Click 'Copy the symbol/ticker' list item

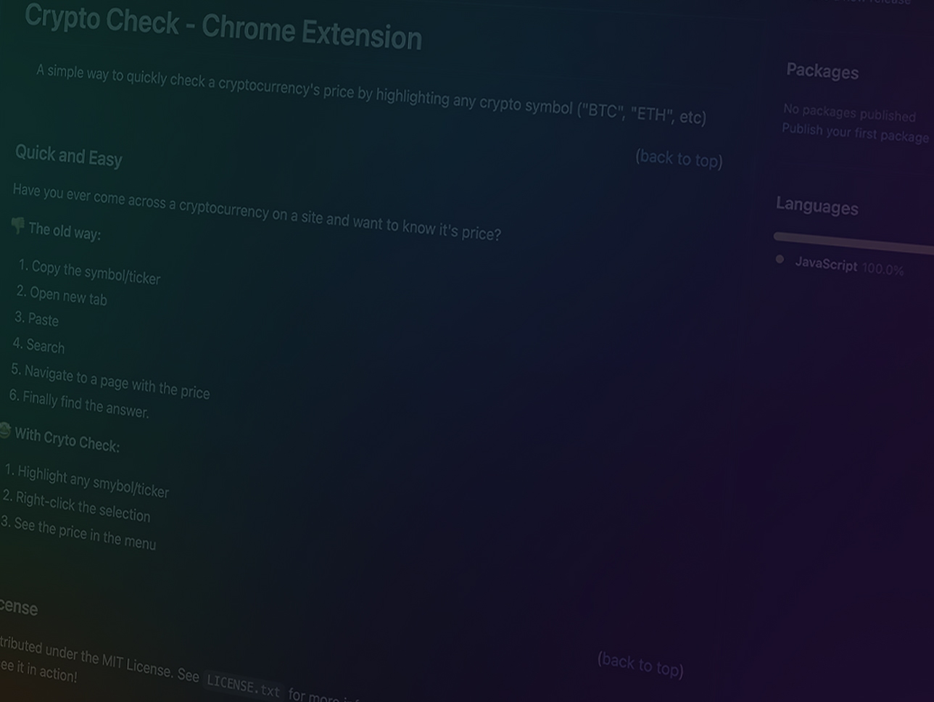[96, 273]
